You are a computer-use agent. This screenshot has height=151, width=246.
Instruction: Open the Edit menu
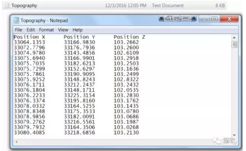point(31,30)
